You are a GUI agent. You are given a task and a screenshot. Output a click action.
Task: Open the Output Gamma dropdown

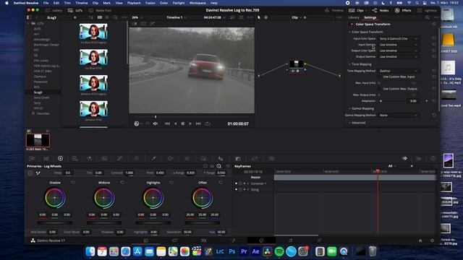click(x=399, y=56)
